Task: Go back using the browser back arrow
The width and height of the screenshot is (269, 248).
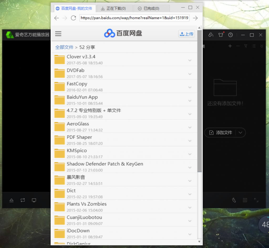Action: (56, 18)
